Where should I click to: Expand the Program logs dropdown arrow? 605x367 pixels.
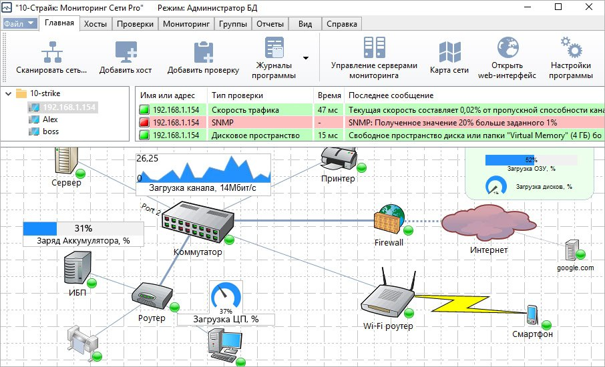click(306, 58)
